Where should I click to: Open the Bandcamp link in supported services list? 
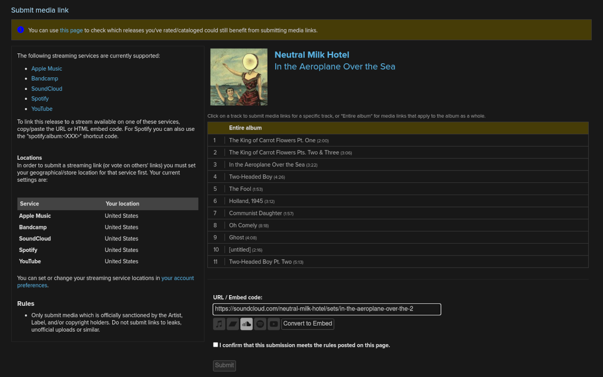coord(45,79)
